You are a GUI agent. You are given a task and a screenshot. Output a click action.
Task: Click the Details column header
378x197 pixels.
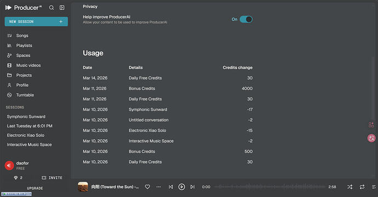(136, 68)
